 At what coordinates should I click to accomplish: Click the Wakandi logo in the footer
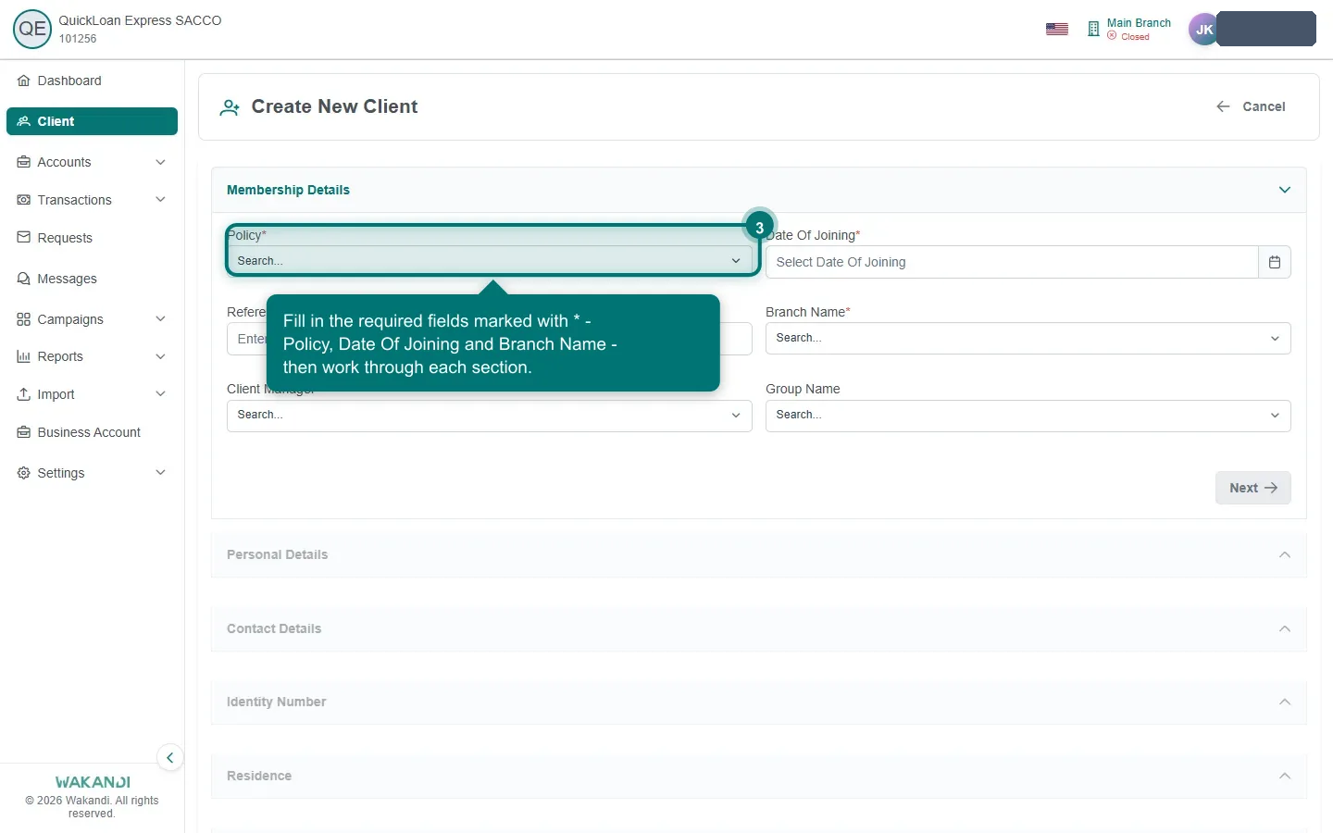coord(93,782)
